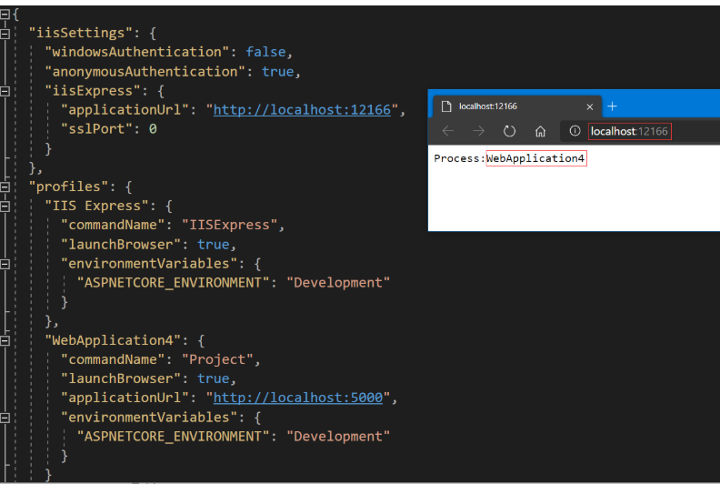Click the "anonymousAuthentication" key
The width and height of the screenshot is (720, 484).
point(145,72)
